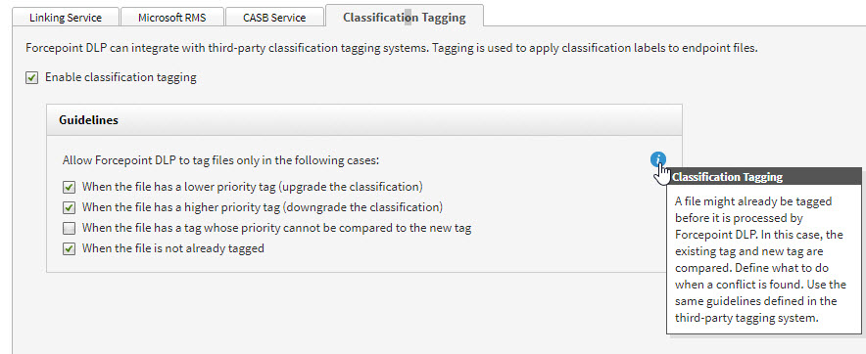The width and height of the screenshot is (866, 354).
Task: Click the Classification Tagging tooltip title bar
Action: pyautogui.click(x=764, y=177)
